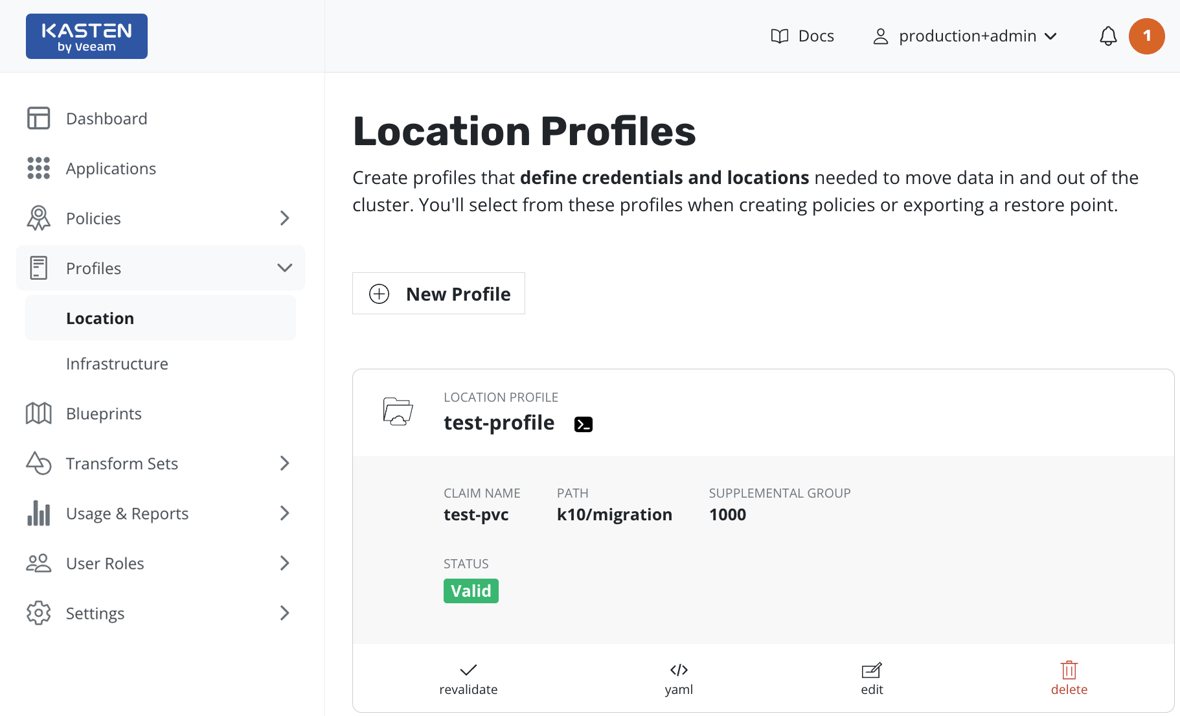Click the edit pencil icon
The image size is (1180, 716).
click(872, 670)
